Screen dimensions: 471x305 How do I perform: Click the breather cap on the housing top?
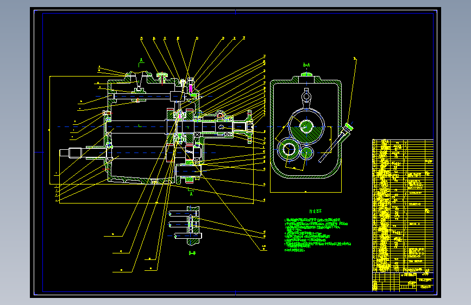click(162, 77)
